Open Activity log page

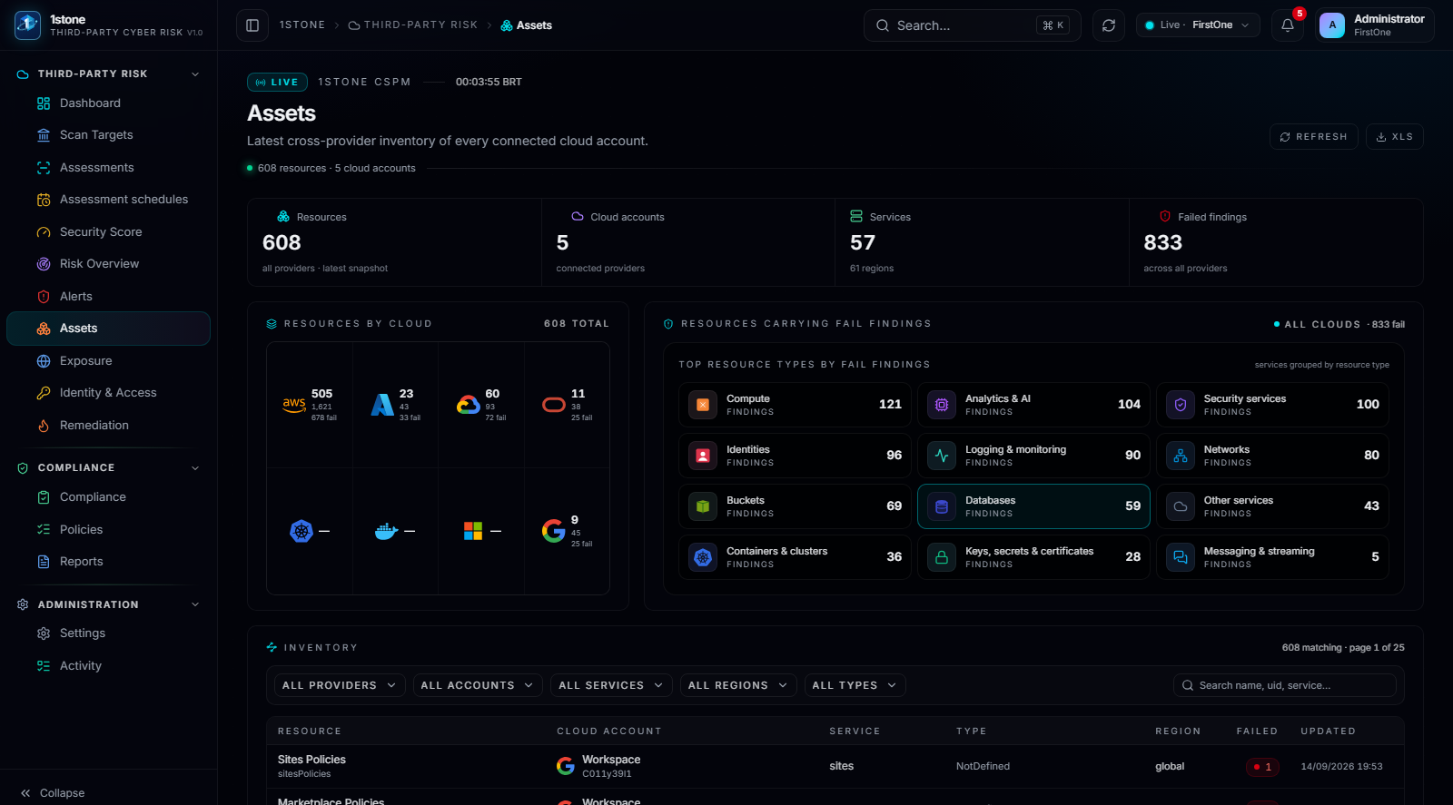pos(109,666)
